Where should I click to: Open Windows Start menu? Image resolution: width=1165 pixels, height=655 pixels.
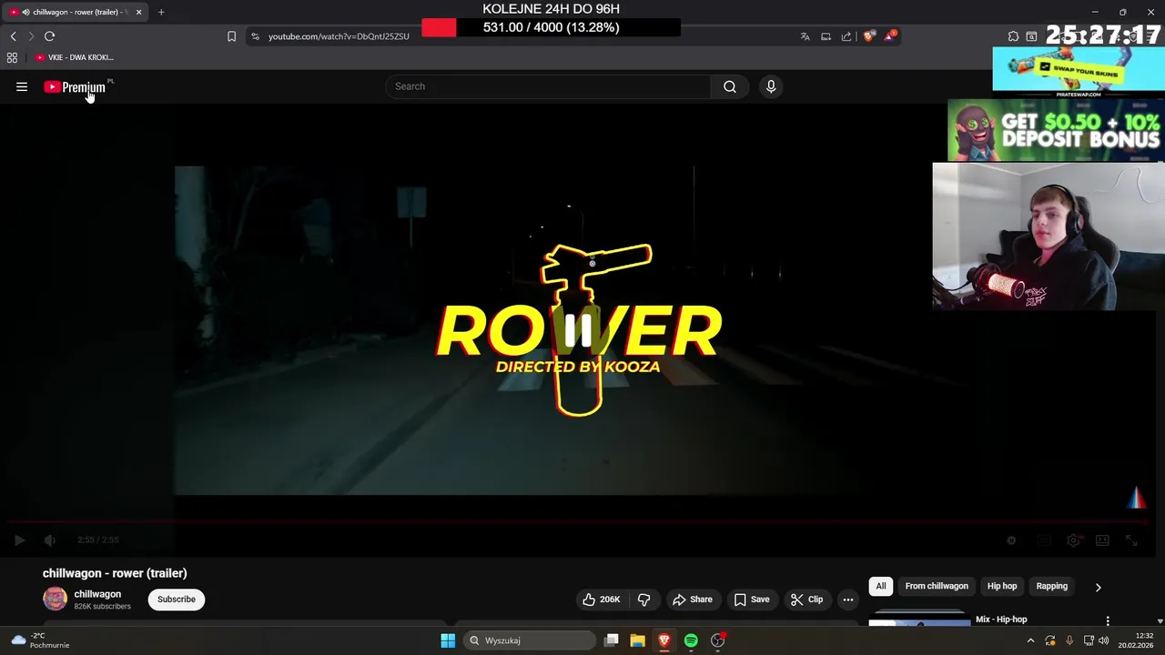click(x=448, y=640)
